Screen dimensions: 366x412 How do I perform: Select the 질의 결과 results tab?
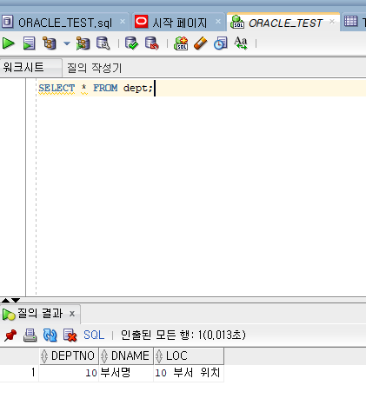pyautogui.click(x=40, y=314)
